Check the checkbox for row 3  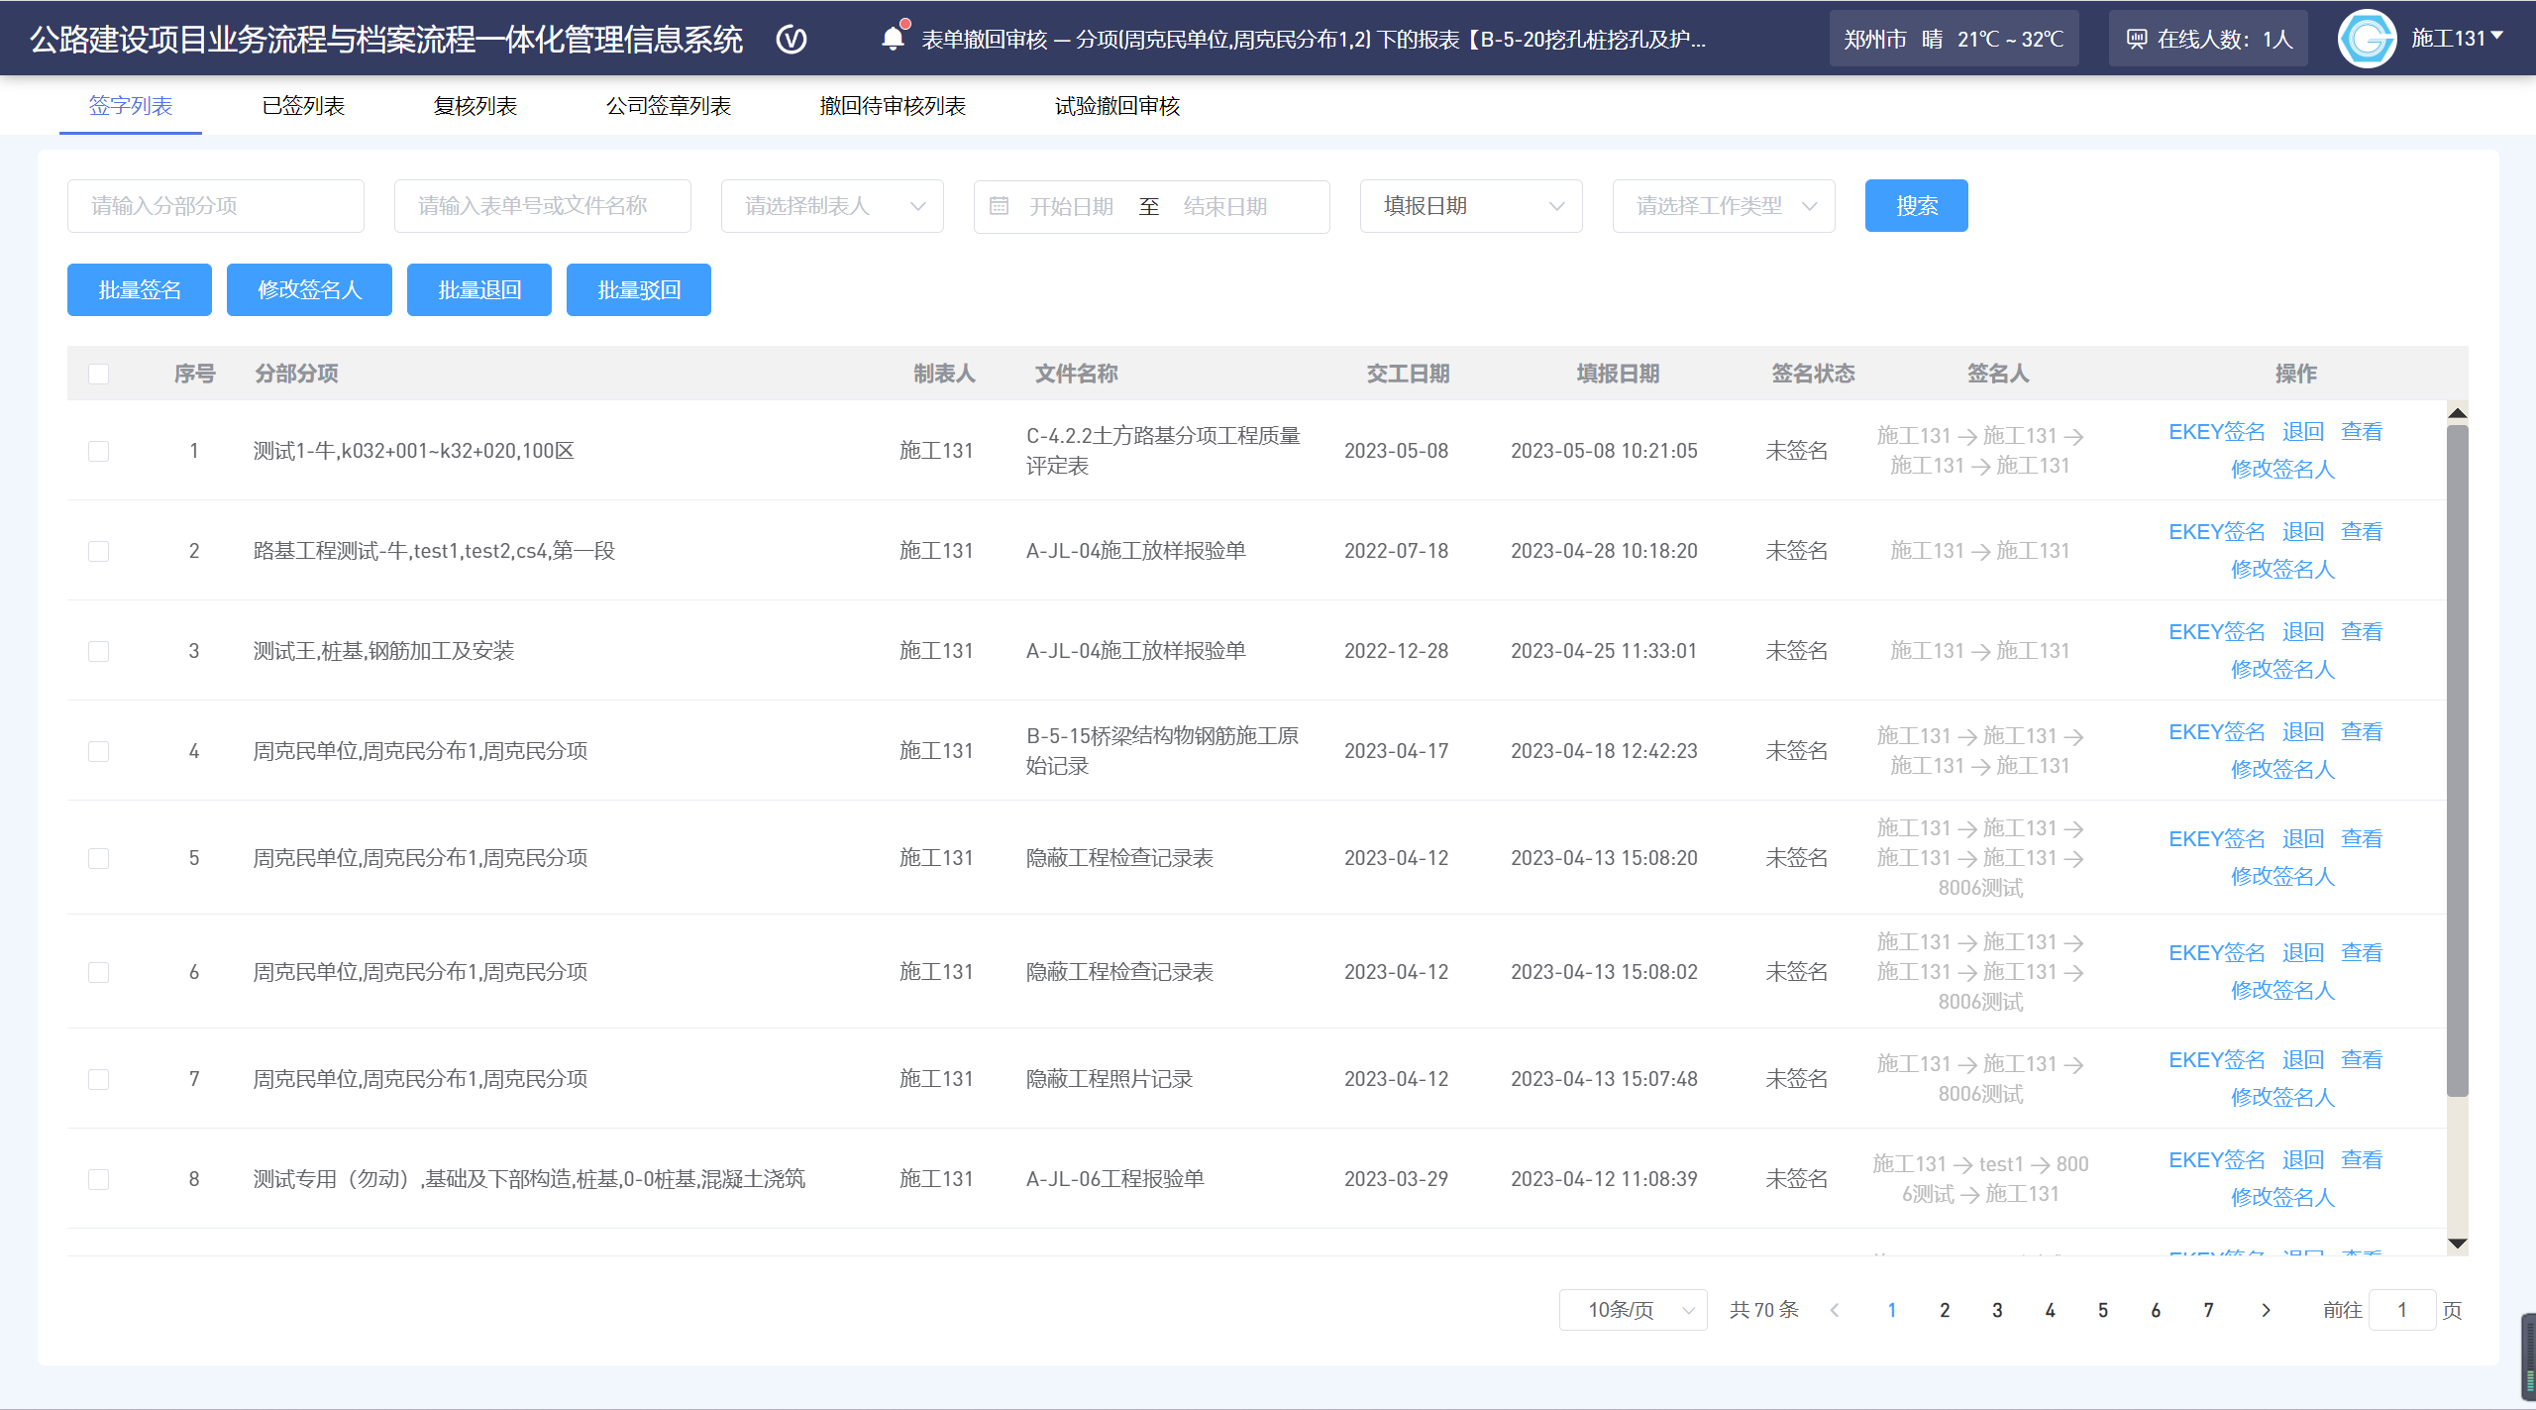[x=98, y=651]
